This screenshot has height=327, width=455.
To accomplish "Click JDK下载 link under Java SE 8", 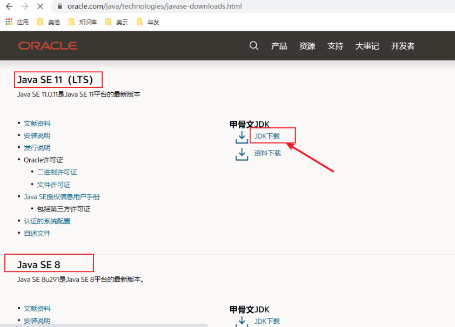I will click(x=267, y=321).
